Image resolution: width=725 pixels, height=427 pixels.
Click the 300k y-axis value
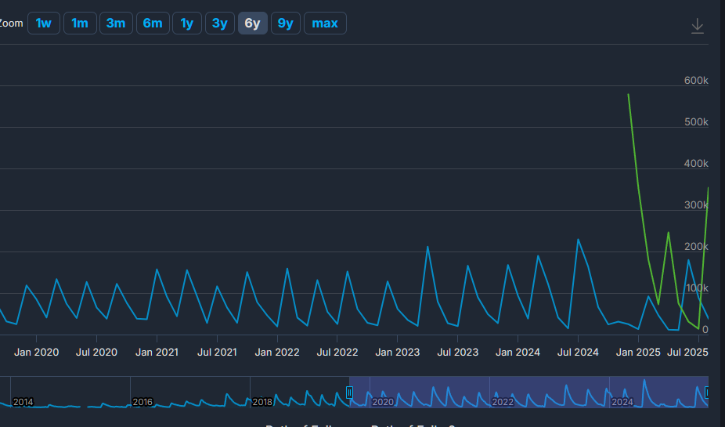click(x=696, y=205)
